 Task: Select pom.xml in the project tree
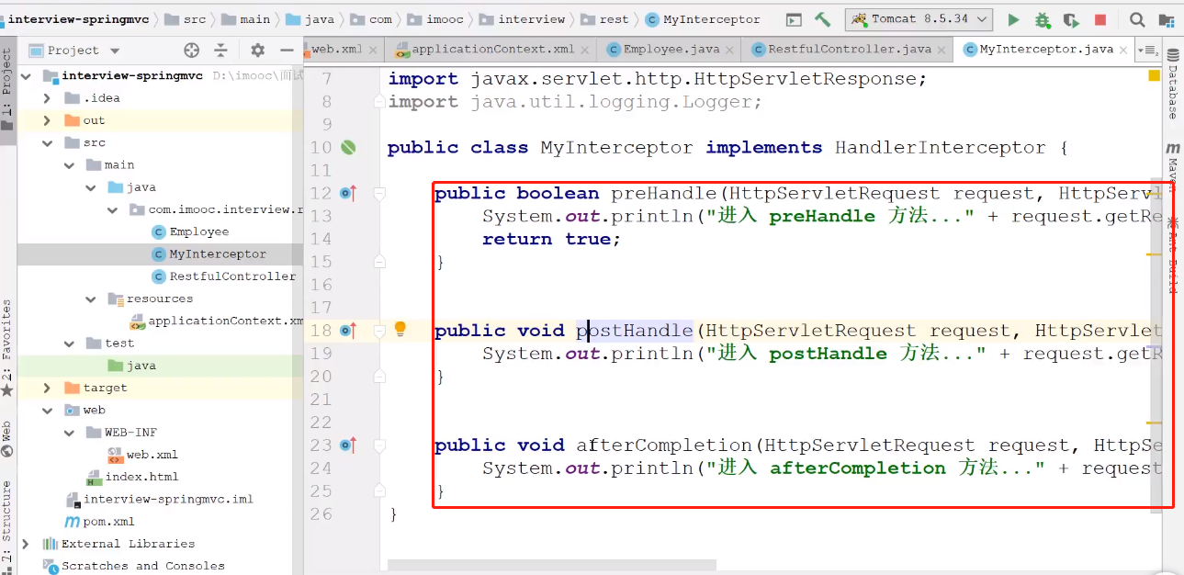108,522
